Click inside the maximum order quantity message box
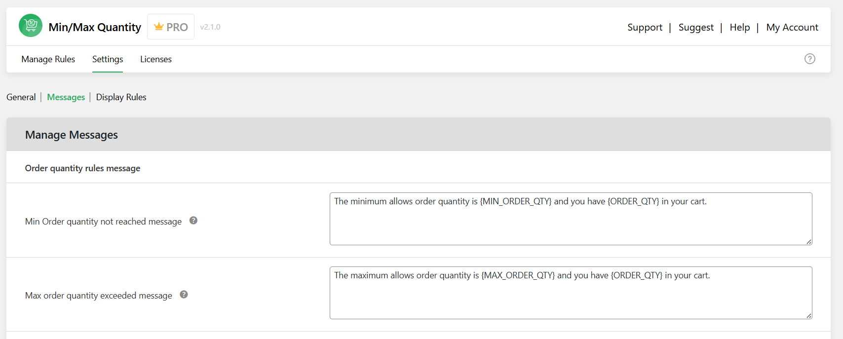The height and width of the screenshot is (339, 843). coord(571,293)
